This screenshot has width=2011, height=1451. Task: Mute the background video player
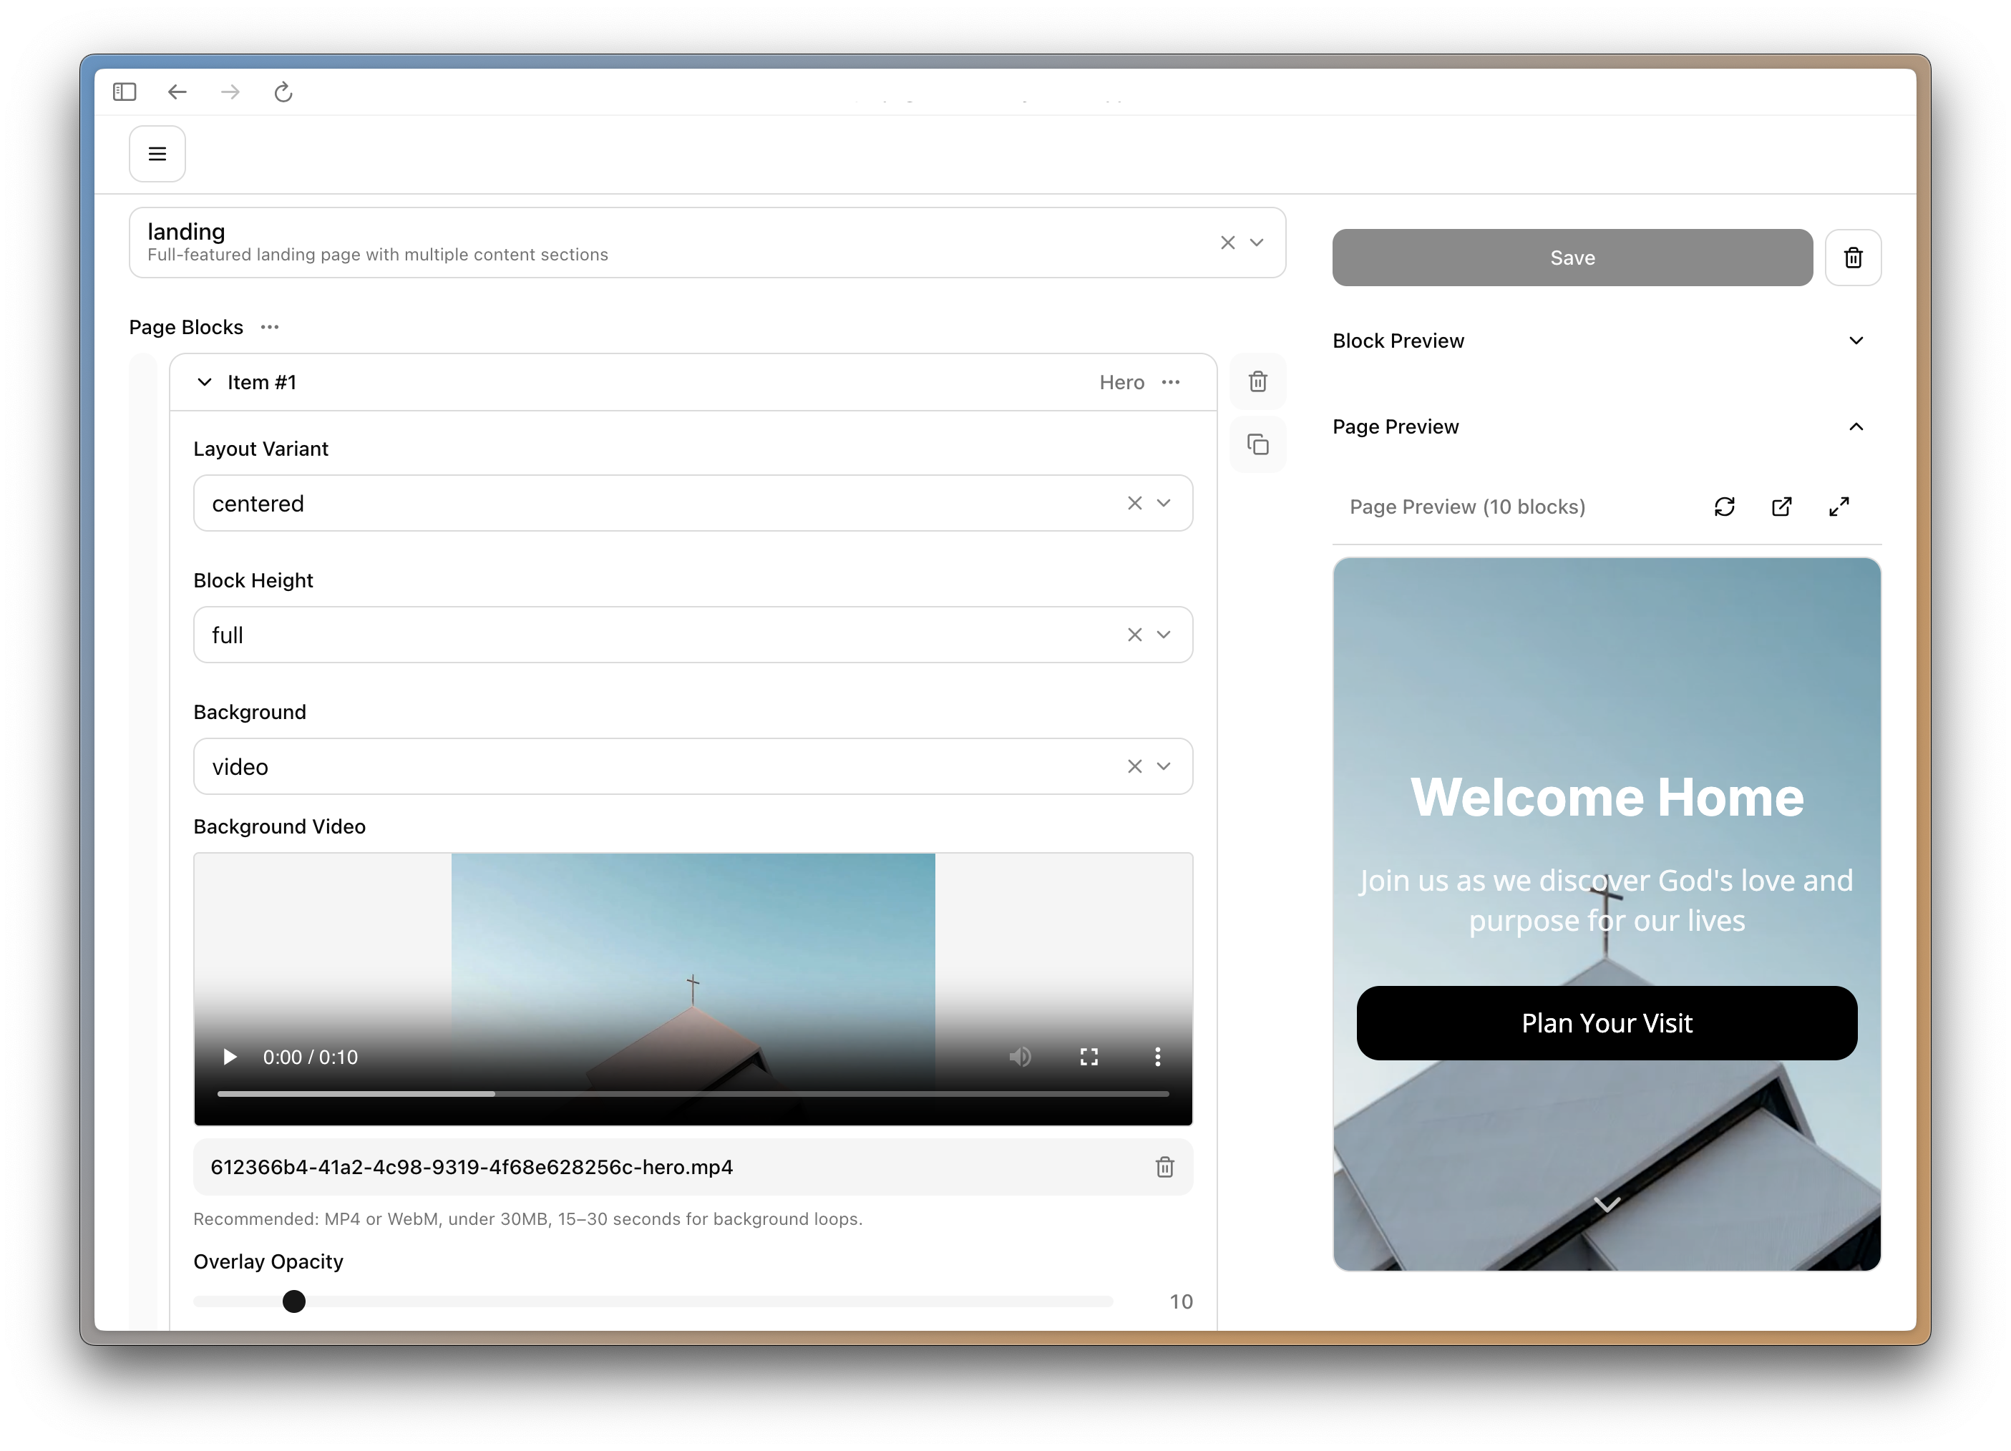(1021, 1057)
